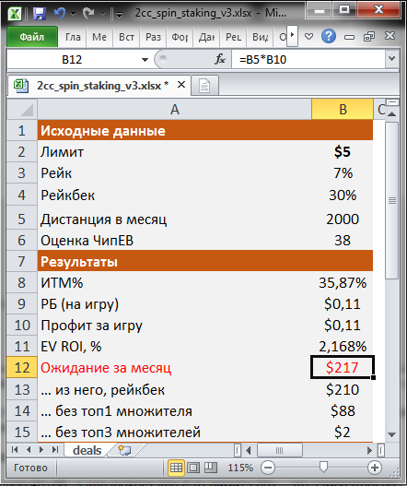
Task: Click the red $217 cell
Action: [x=343, y=367]
